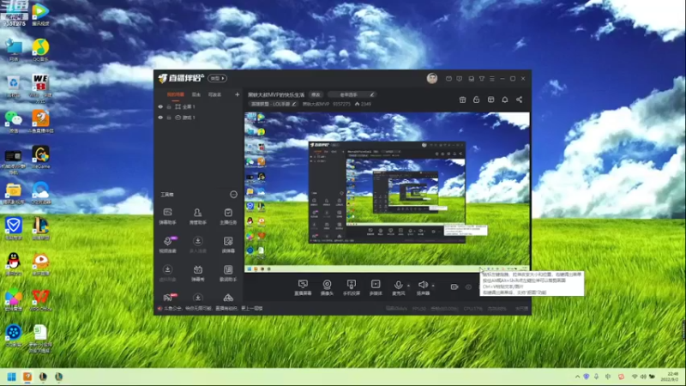686x386 pixels.
Task: Show hidden system tray icons
Action: [x=577, y=377]
